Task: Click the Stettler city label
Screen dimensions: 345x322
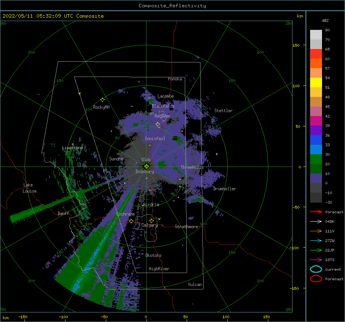Action: pos(223,111)
